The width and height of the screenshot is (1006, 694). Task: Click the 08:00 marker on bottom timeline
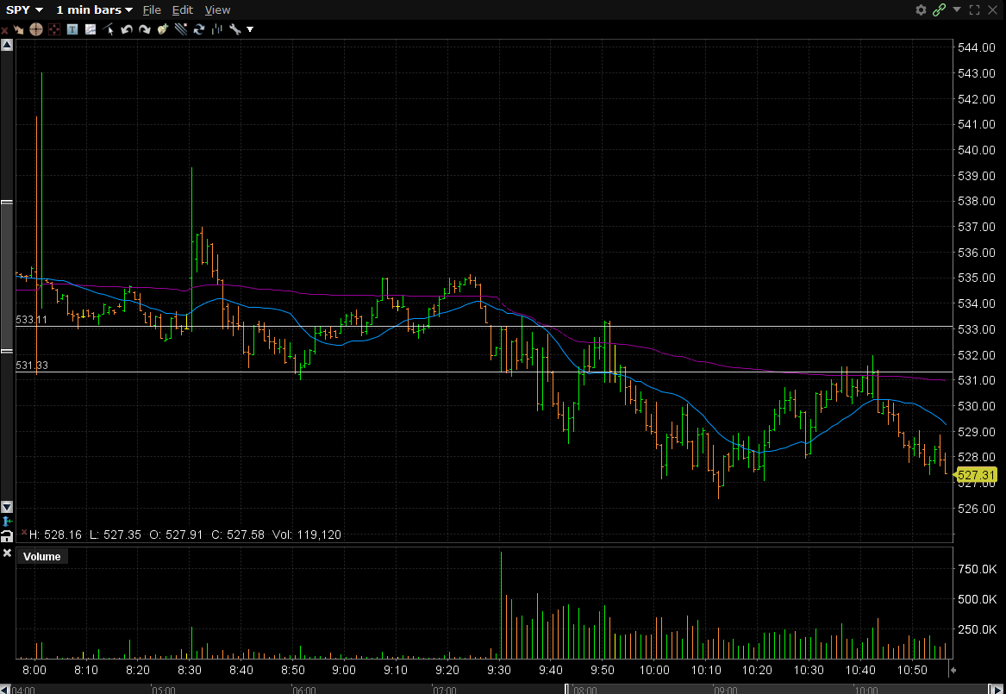coord(585,691)
